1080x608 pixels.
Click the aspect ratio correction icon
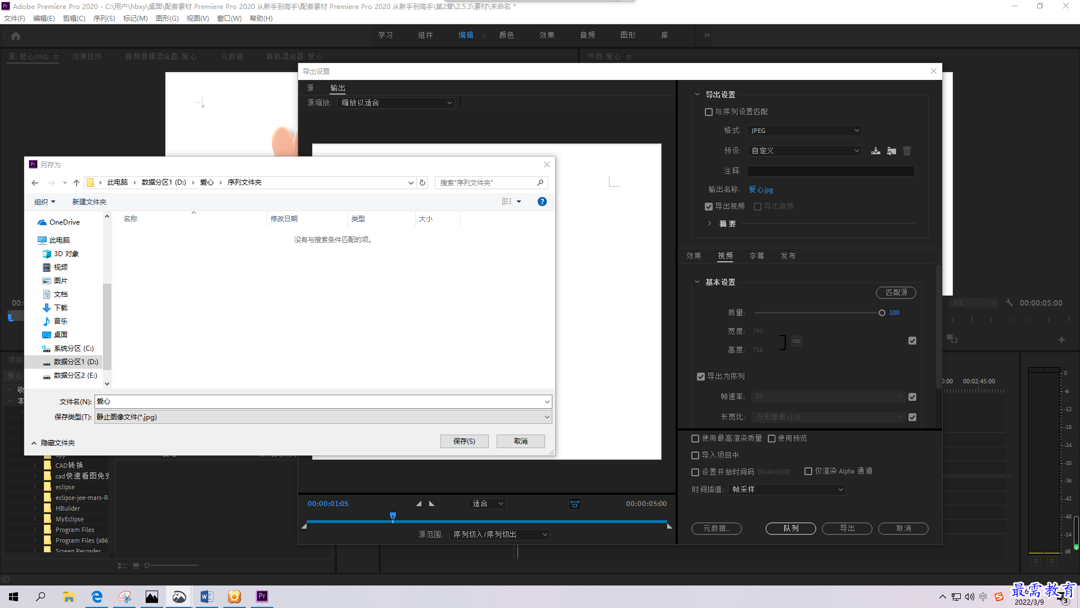(x=574, y=504)
